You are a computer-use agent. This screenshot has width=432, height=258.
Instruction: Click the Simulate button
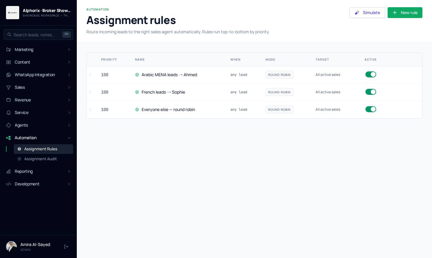367,13
